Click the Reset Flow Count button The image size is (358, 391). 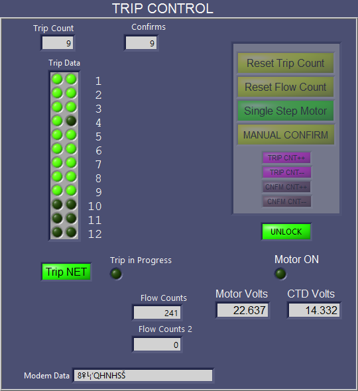coord(285,87)
